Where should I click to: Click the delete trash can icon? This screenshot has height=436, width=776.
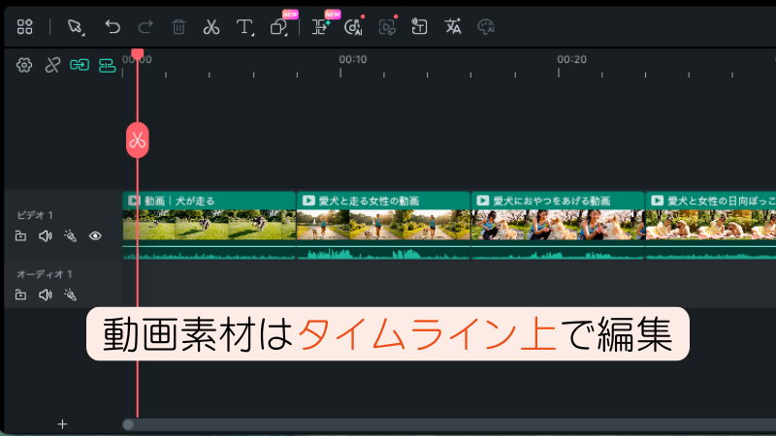[x=178, y=27]
